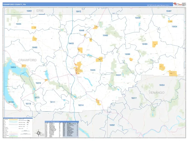This screenshot has width=188, height=141.
Task: Click the "CRAWFORD COUNTY, PA" map title
Action: tap(14, 4)
